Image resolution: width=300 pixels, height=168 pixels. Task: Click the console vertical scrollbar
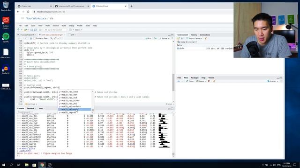173,154
